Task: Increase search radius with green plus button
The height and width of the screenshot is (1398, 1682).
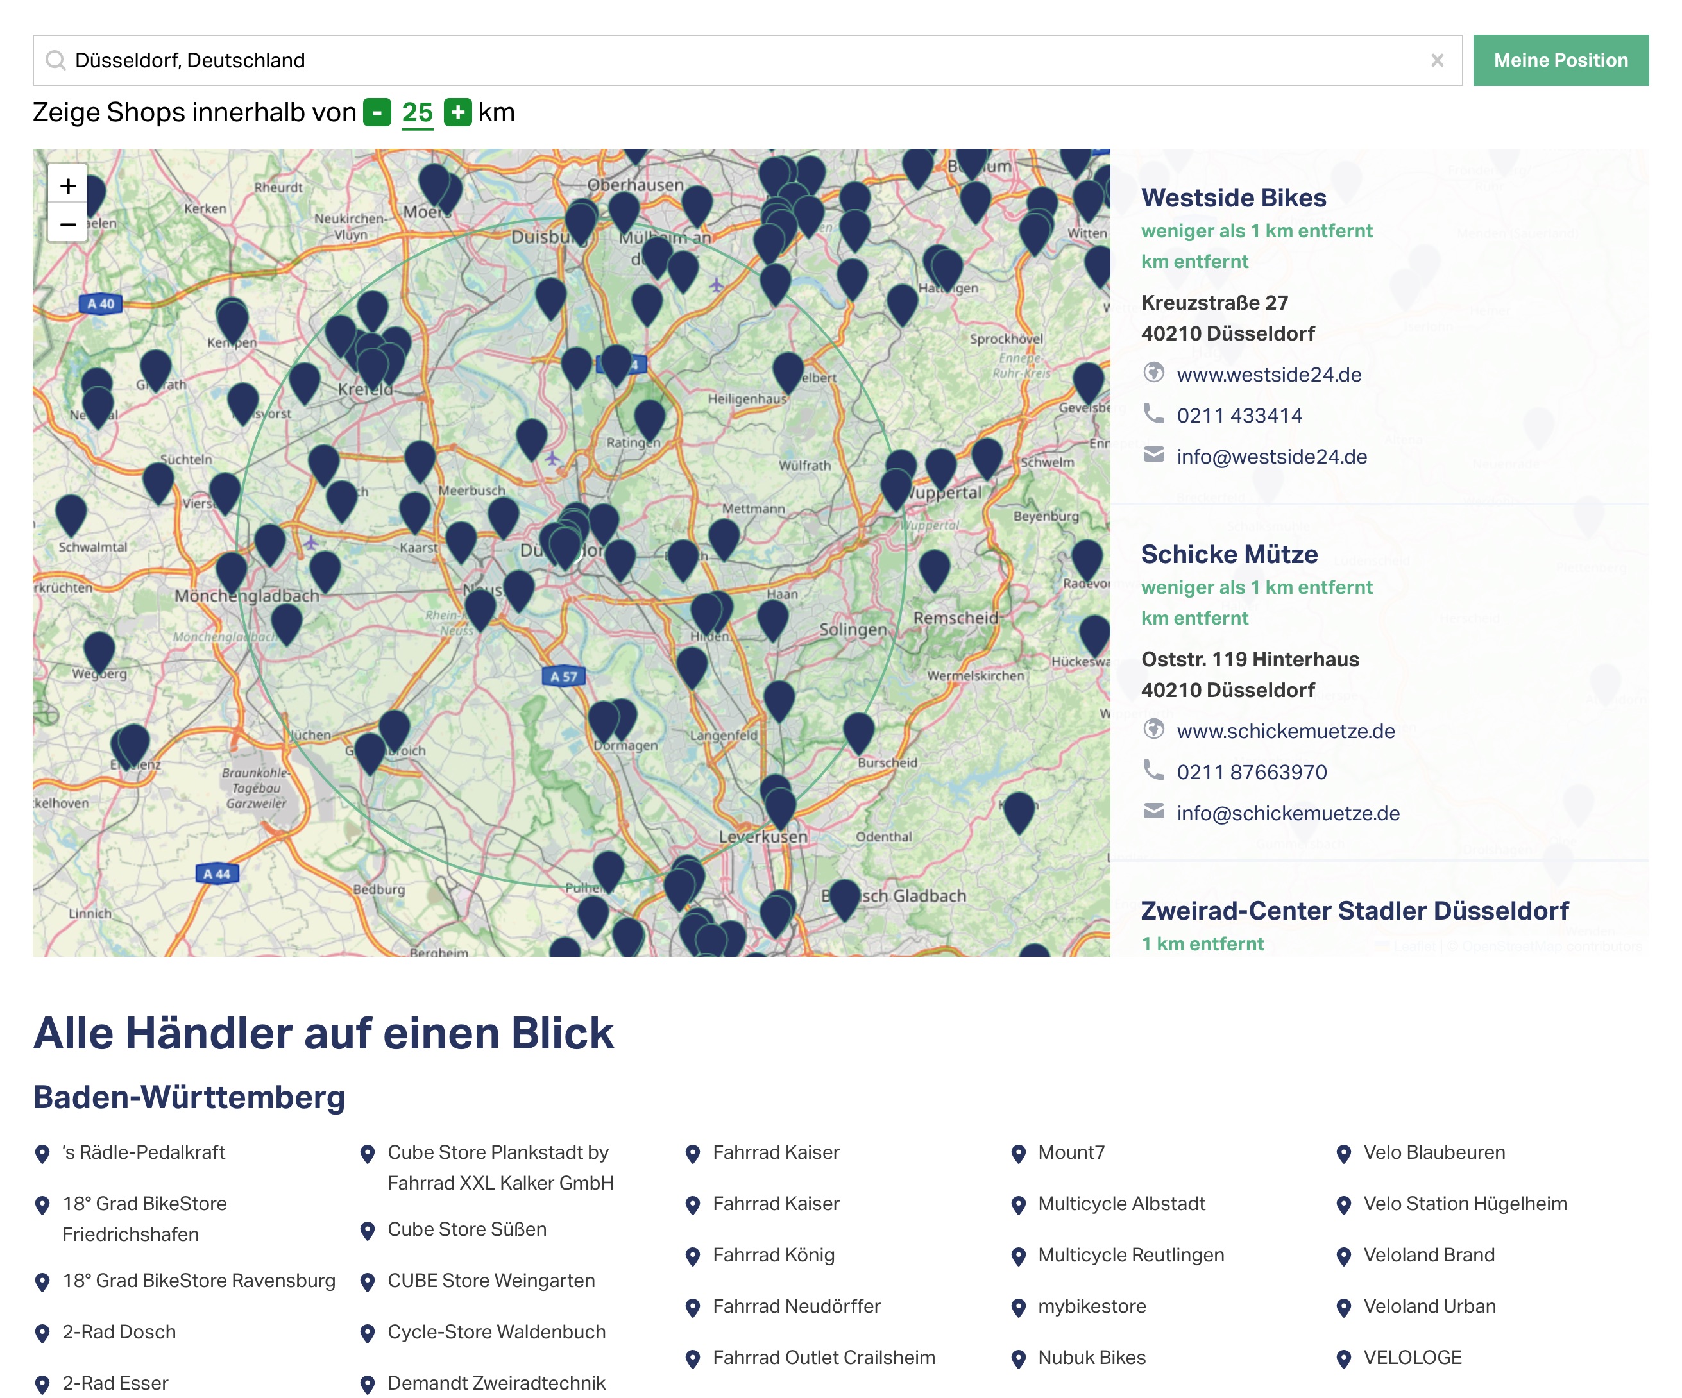Action: tap(457, 113)
